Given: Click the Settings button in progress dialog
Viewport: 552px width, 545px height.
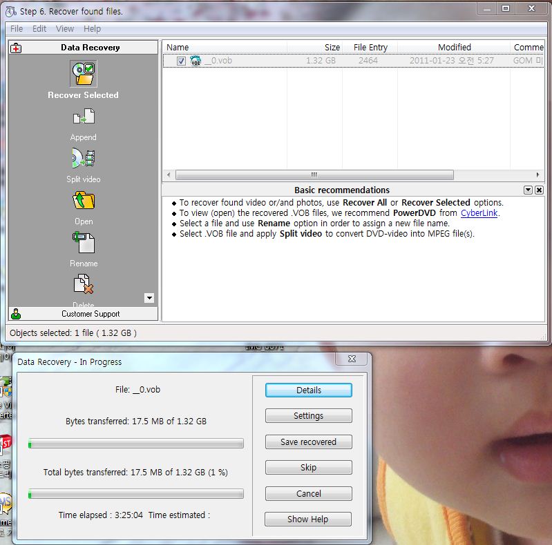Looking at the screenshot, I should point(309,415).
